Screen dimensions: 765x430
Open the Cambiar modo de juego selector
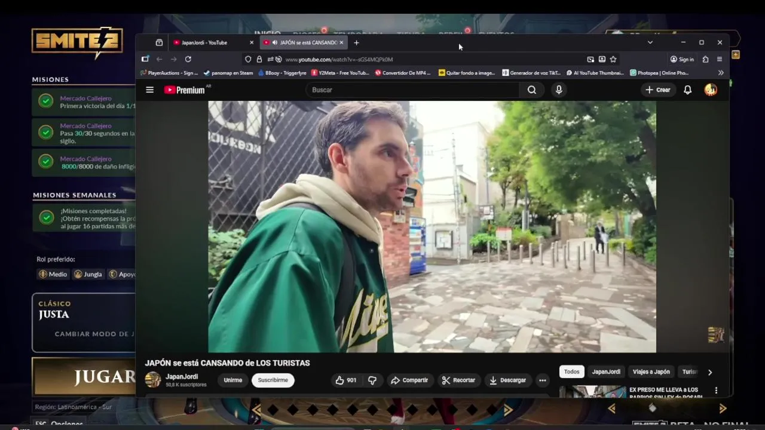pos(95,334)
